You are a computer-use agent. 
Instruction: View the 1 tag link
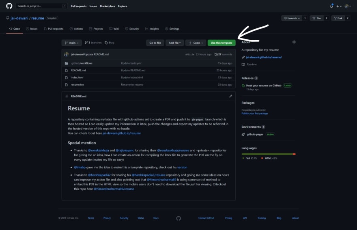point(110,43)
